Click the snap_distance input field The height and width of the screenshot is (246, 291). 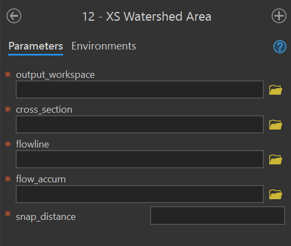(x=218, y=216)
